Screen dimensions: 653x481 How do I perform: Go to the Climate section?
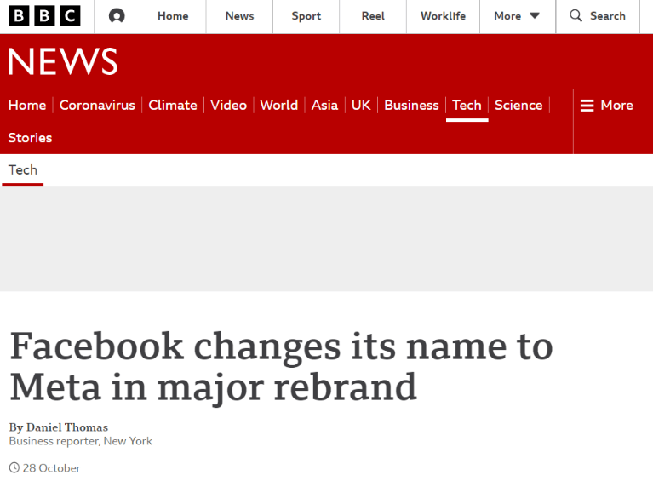pyautogui.click(x=173, y=105)
